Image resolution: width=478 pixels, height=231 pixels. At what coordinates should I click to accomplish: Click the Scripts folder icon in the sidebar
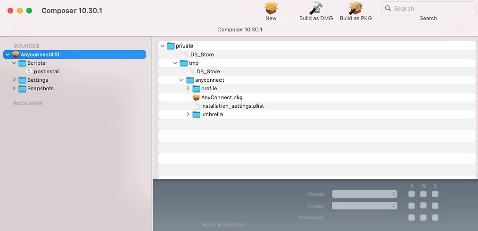23,63
